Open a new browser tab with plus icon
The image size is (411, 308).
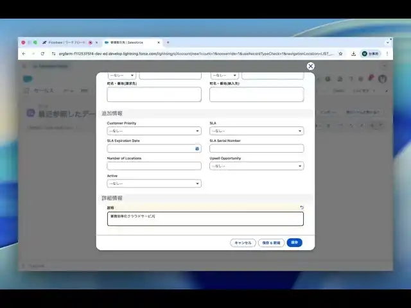click(x=168, y=42)
